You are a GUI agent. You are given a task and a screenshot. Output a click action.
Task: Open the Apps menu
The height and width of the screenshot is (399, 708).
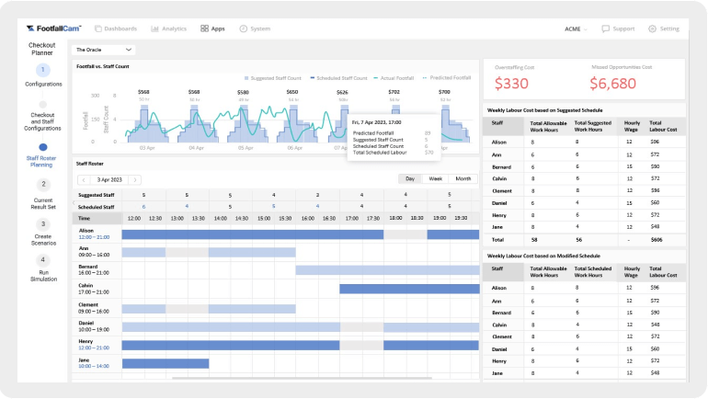(x=212, y=28)
